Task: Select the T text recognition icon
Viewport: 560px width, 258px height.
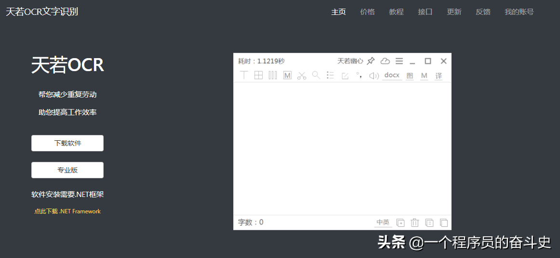Action: click(244, 75)
